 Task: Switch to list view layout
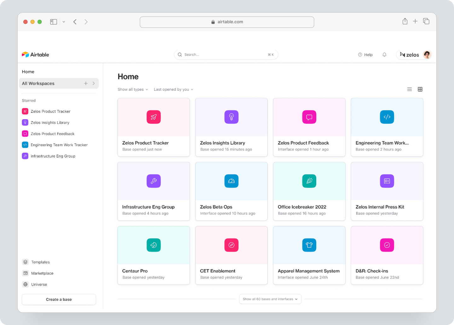(410, 89)
